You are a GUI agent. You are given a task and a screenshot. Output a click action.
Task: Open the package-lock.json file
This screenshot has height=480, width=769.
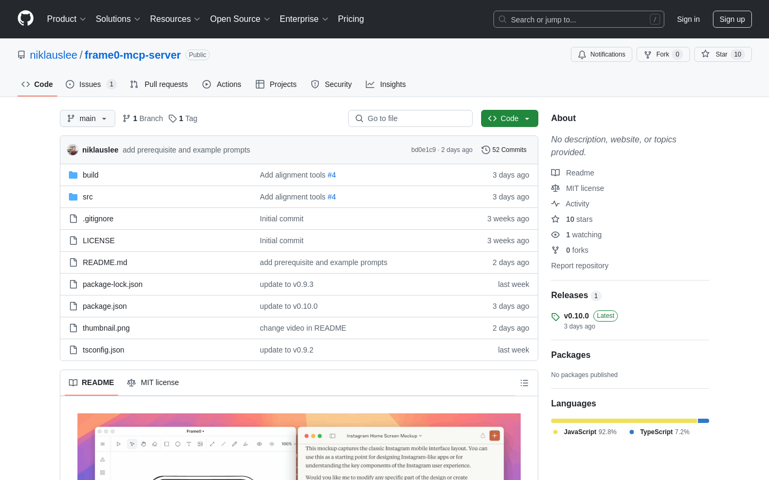(x=113, y=284)
